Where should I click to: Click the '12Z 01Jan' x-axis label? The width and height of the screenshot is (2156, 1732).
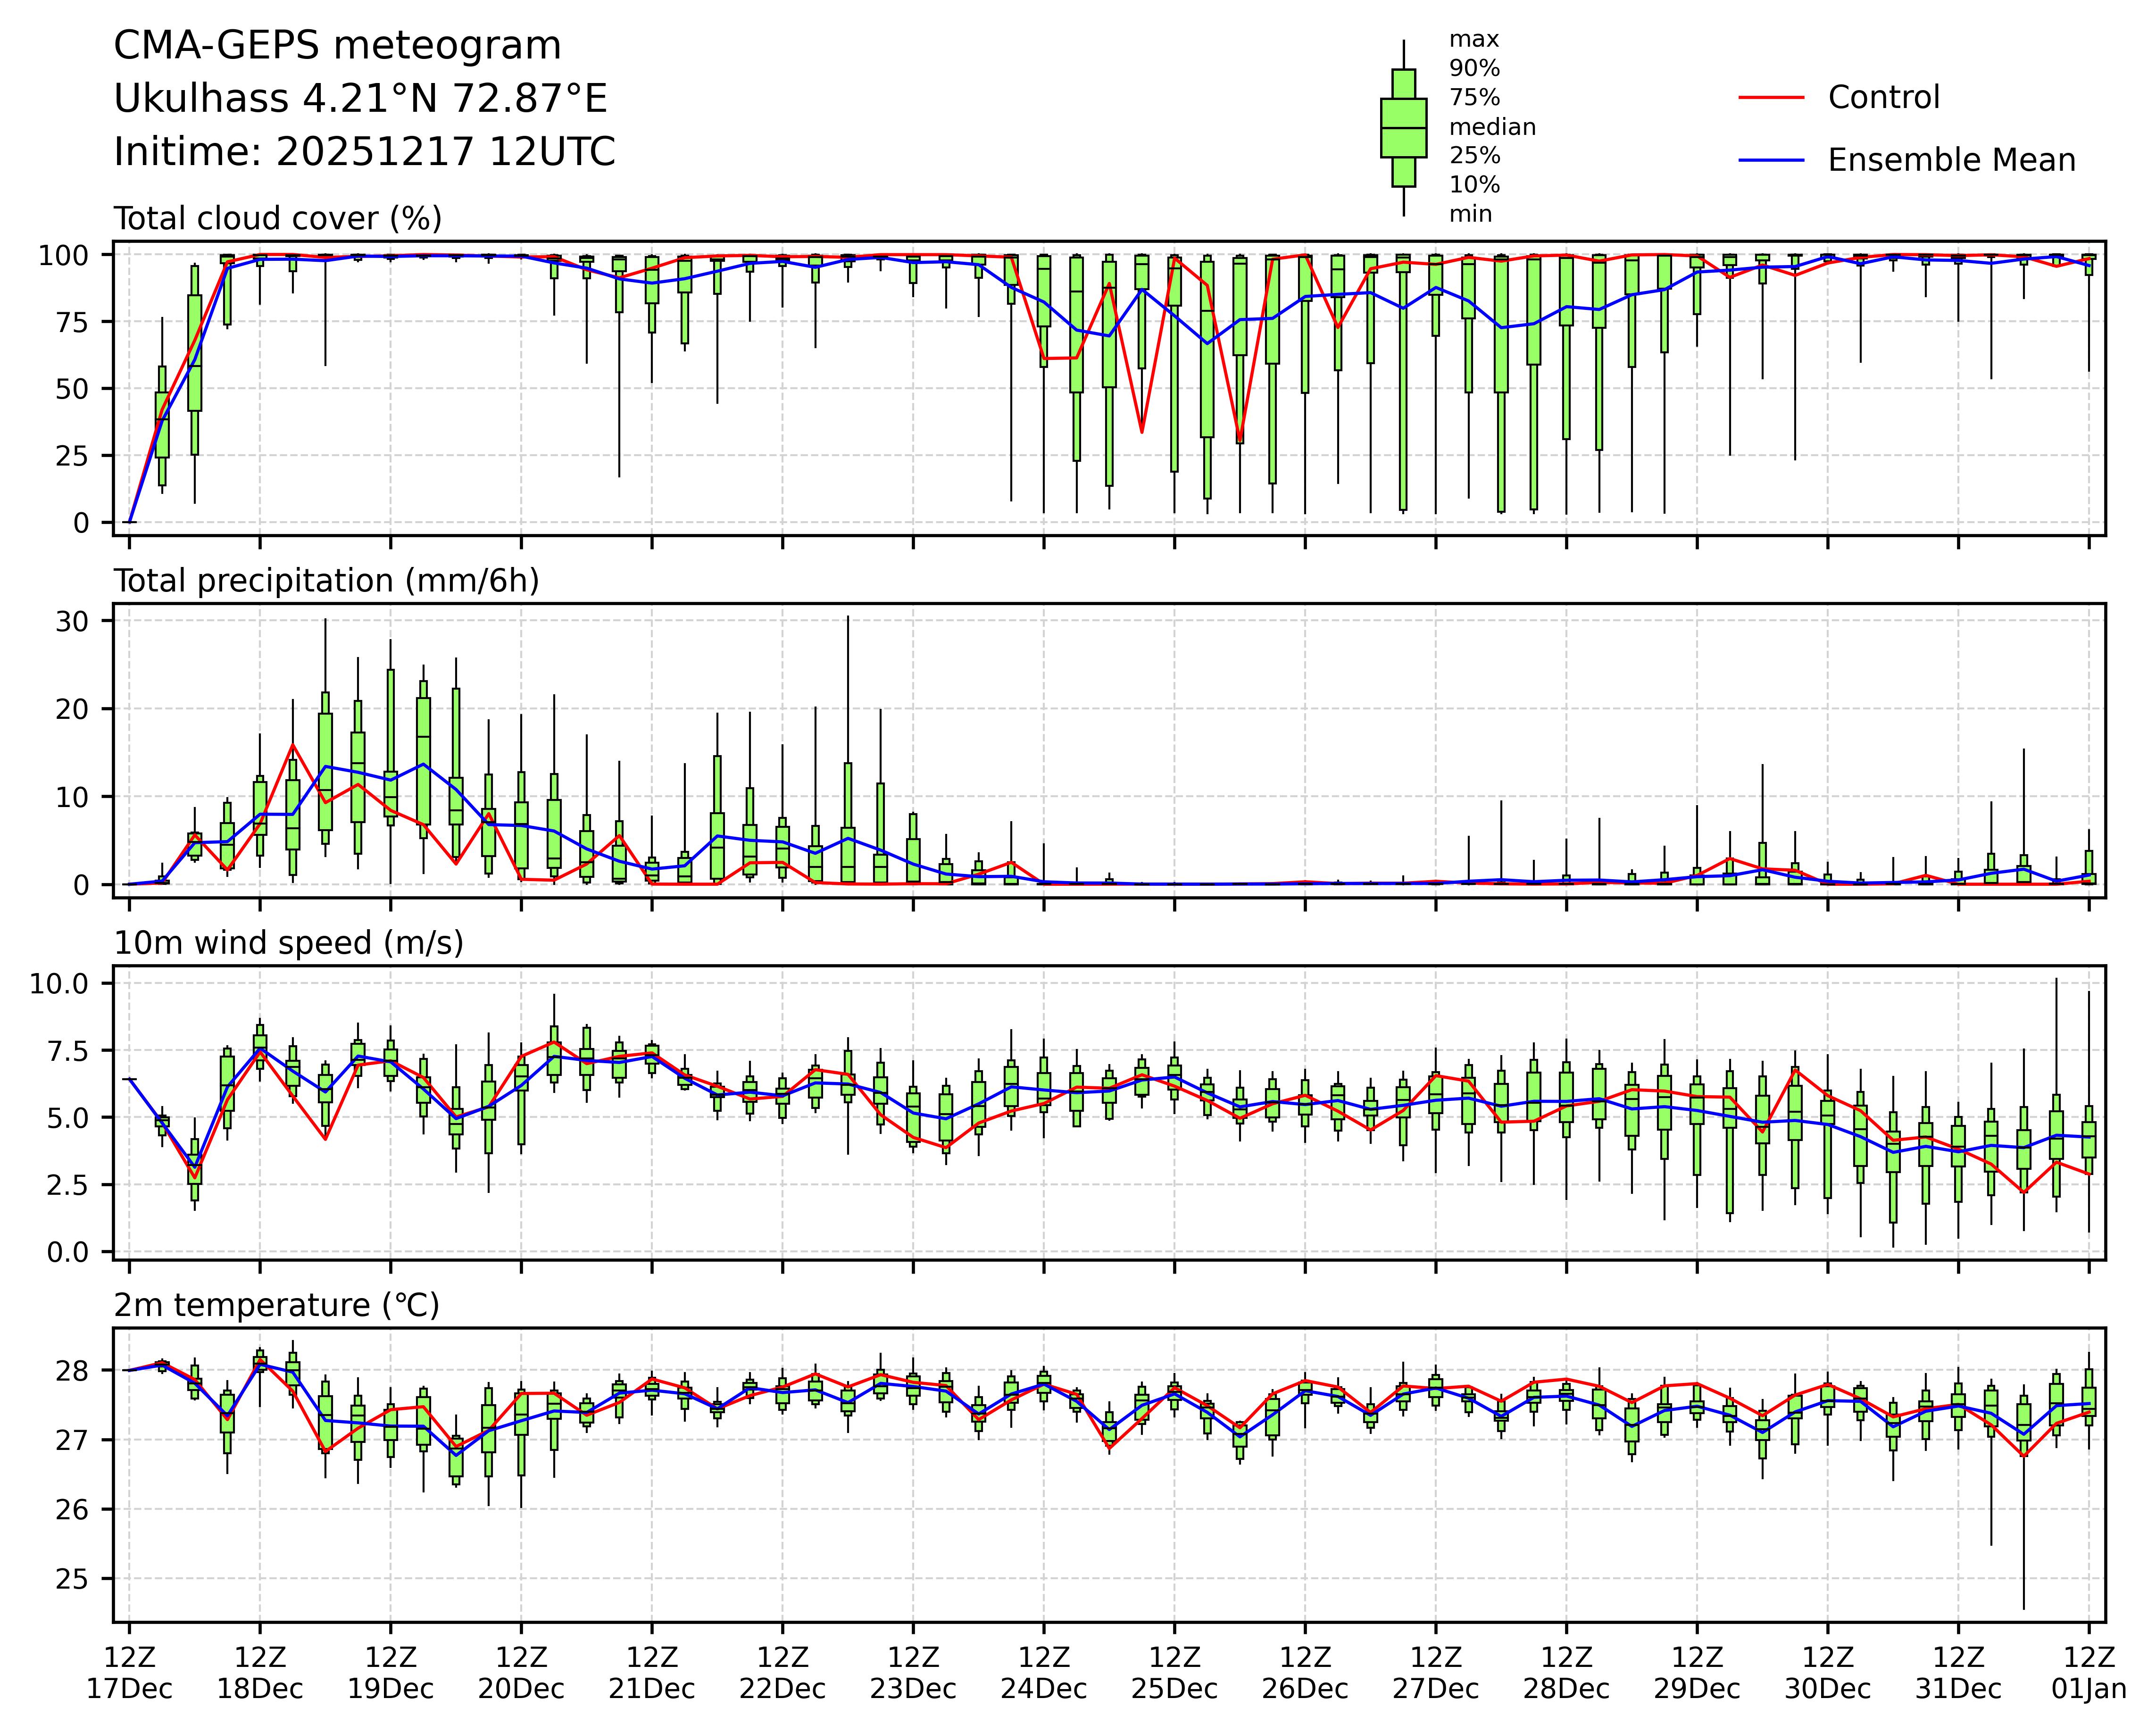click(2088, 1672)
